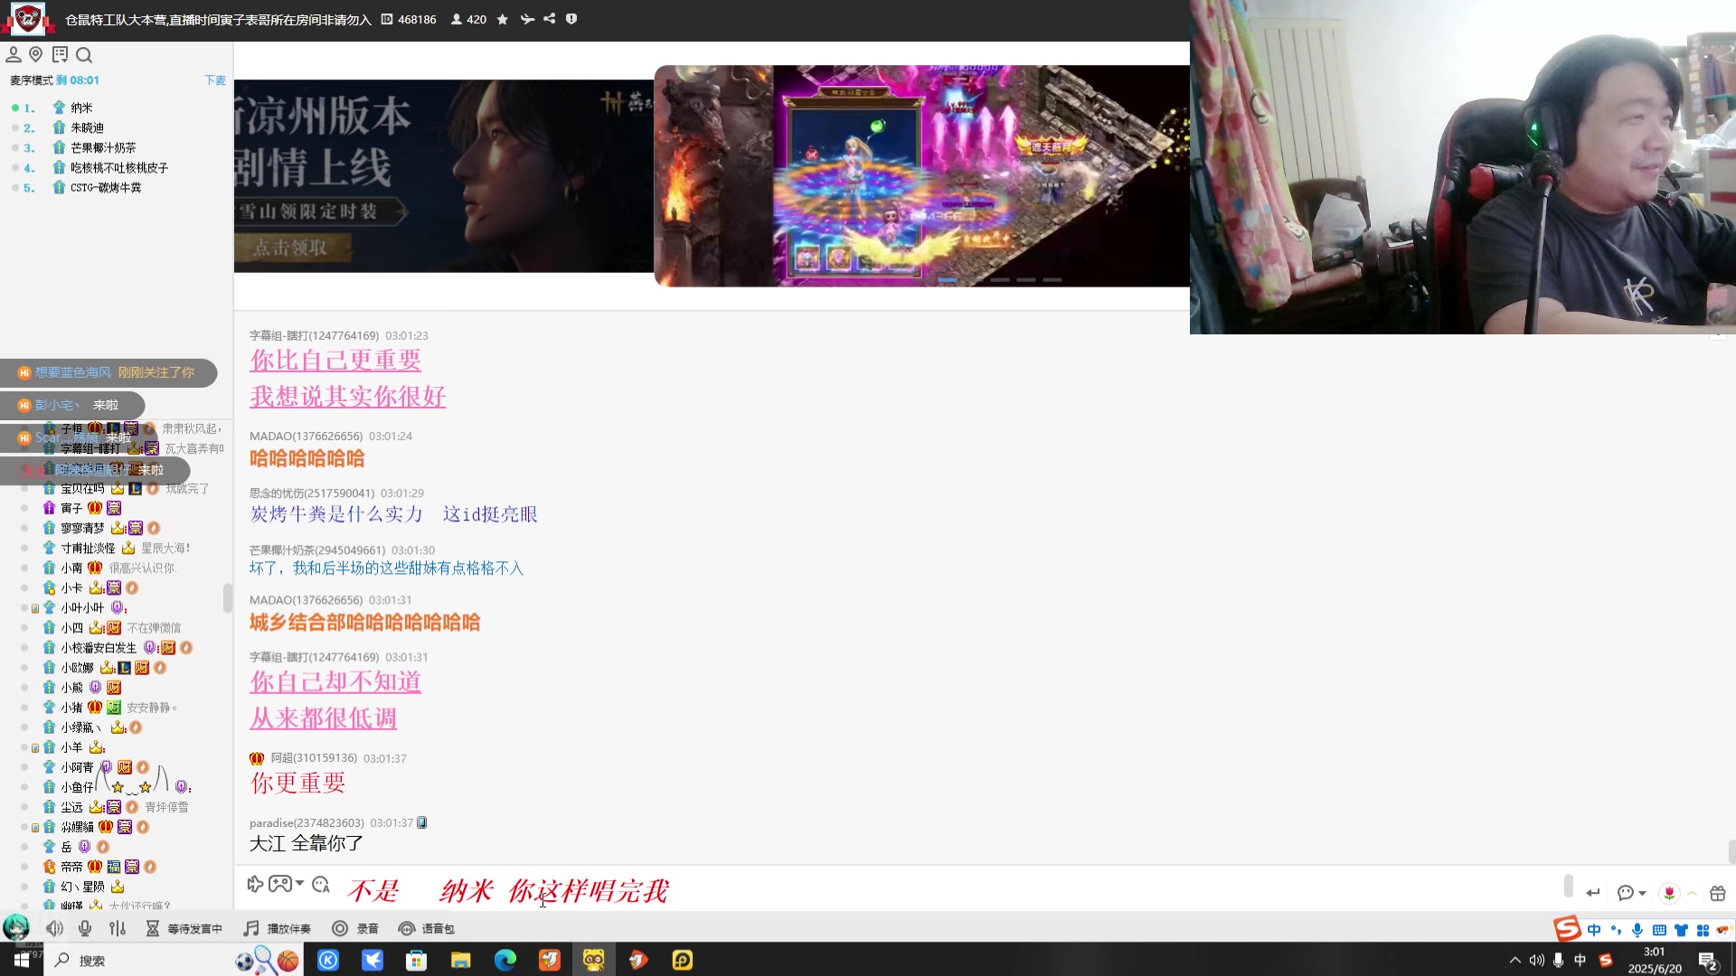Click the airplane icon in the title bar
This screenshot has width=1736, height=976.
click(x=527, y=19)
